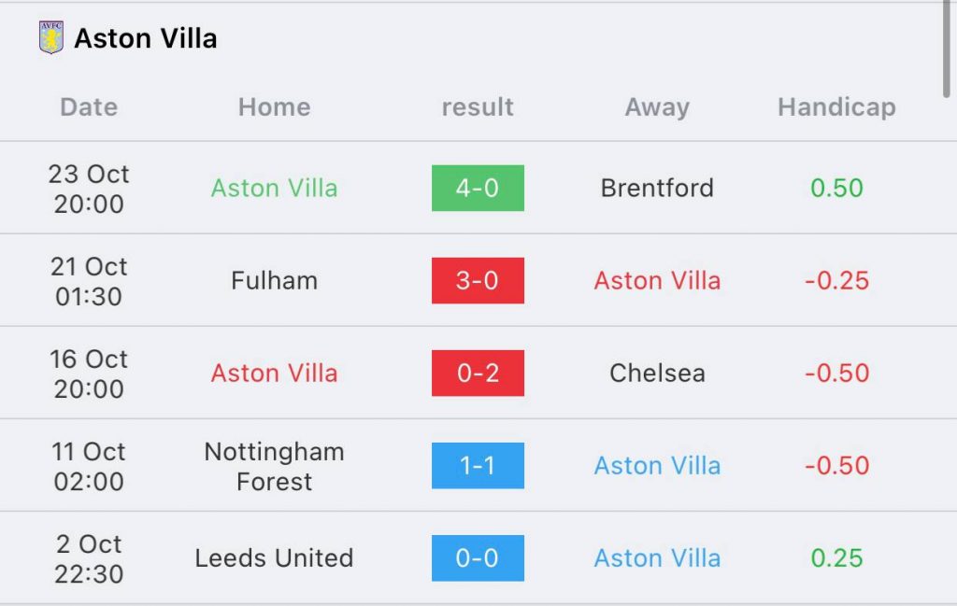Click the Aston Villa club crest icon
Viewport: 957px width, 606px height.
click(x=51, y=37)
